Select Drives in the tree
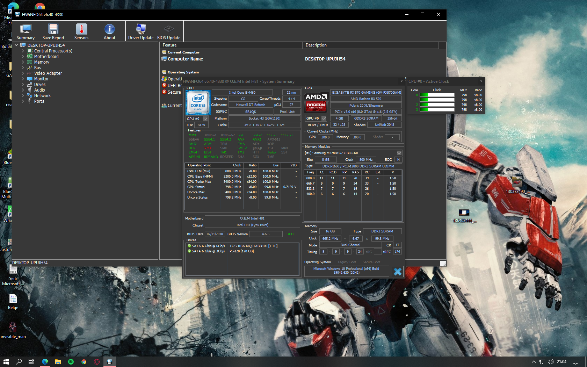Image resolution: width=587 pixels, height=367 pixels. coord(40,85)
